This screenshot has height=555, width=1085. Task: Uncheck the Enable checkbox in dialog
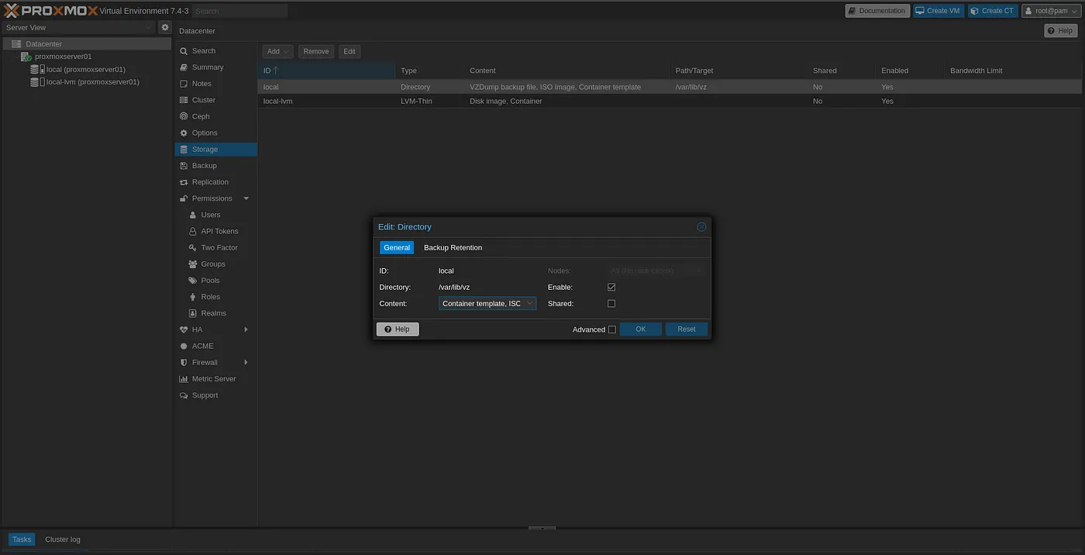tap(611, 288)
